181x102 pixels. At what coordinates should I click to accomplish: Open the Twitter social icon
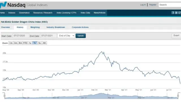176,13
